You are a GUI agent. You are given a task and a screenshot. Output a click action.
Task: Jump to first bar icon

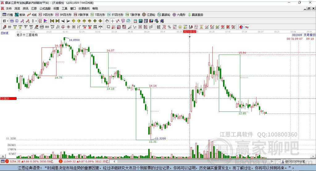(52, 21)
